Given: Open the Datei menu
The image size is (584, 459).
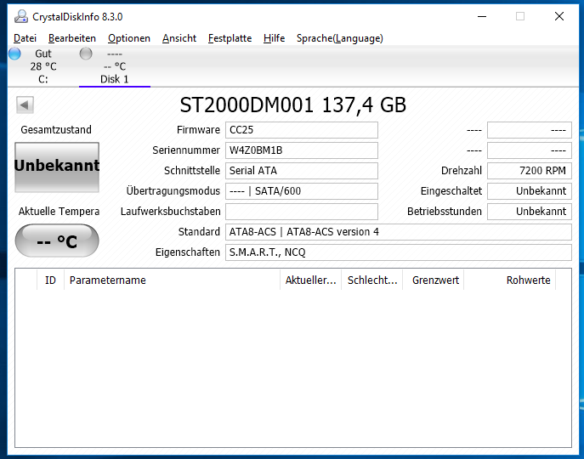Looking at the screenshot, I should click(x=25, y=38).
